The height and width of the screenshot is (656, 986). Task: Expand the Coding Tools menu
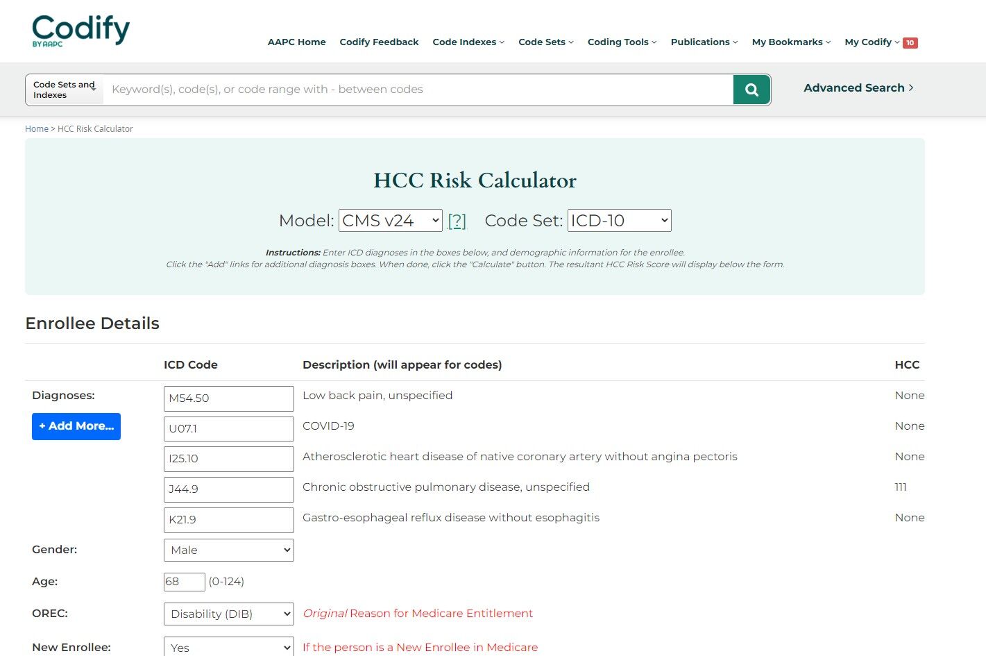622,42
